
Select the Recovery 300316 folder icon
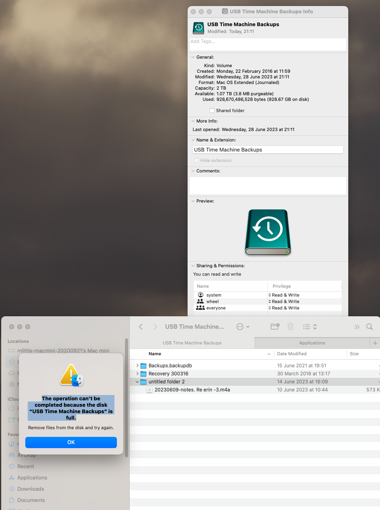click(x=143, y=374)
